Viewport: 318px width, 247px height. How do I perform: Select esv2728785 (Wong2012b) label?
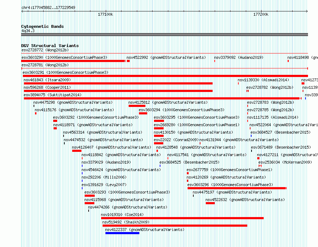coord(270,110)
